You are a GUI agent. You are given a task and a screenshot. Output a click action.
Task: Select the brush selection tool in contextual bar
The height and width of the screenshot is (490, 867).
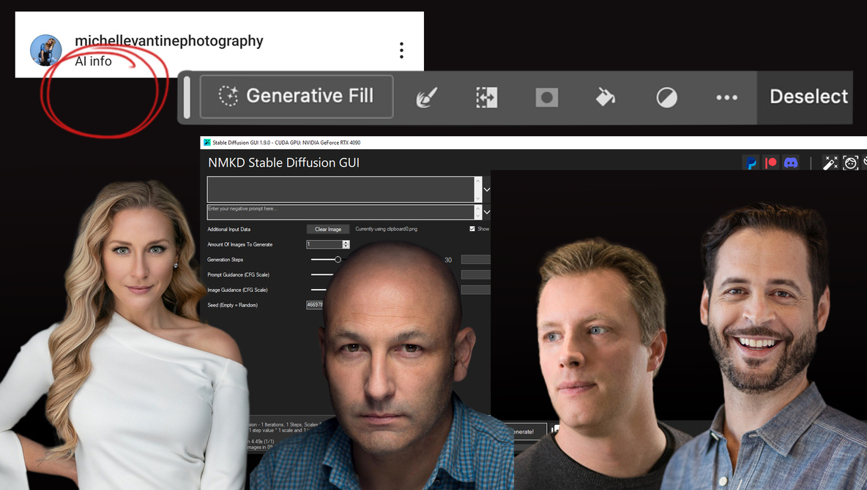(426, 98)
